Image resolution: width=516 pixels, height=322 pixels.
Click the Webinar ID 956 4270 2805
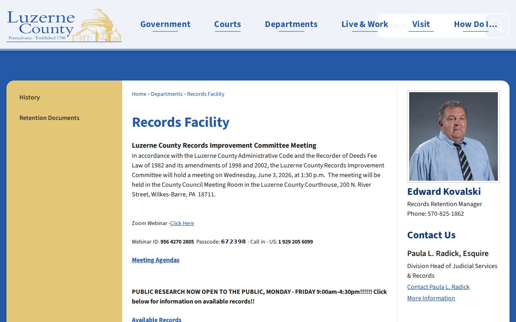tap(177, 242)
